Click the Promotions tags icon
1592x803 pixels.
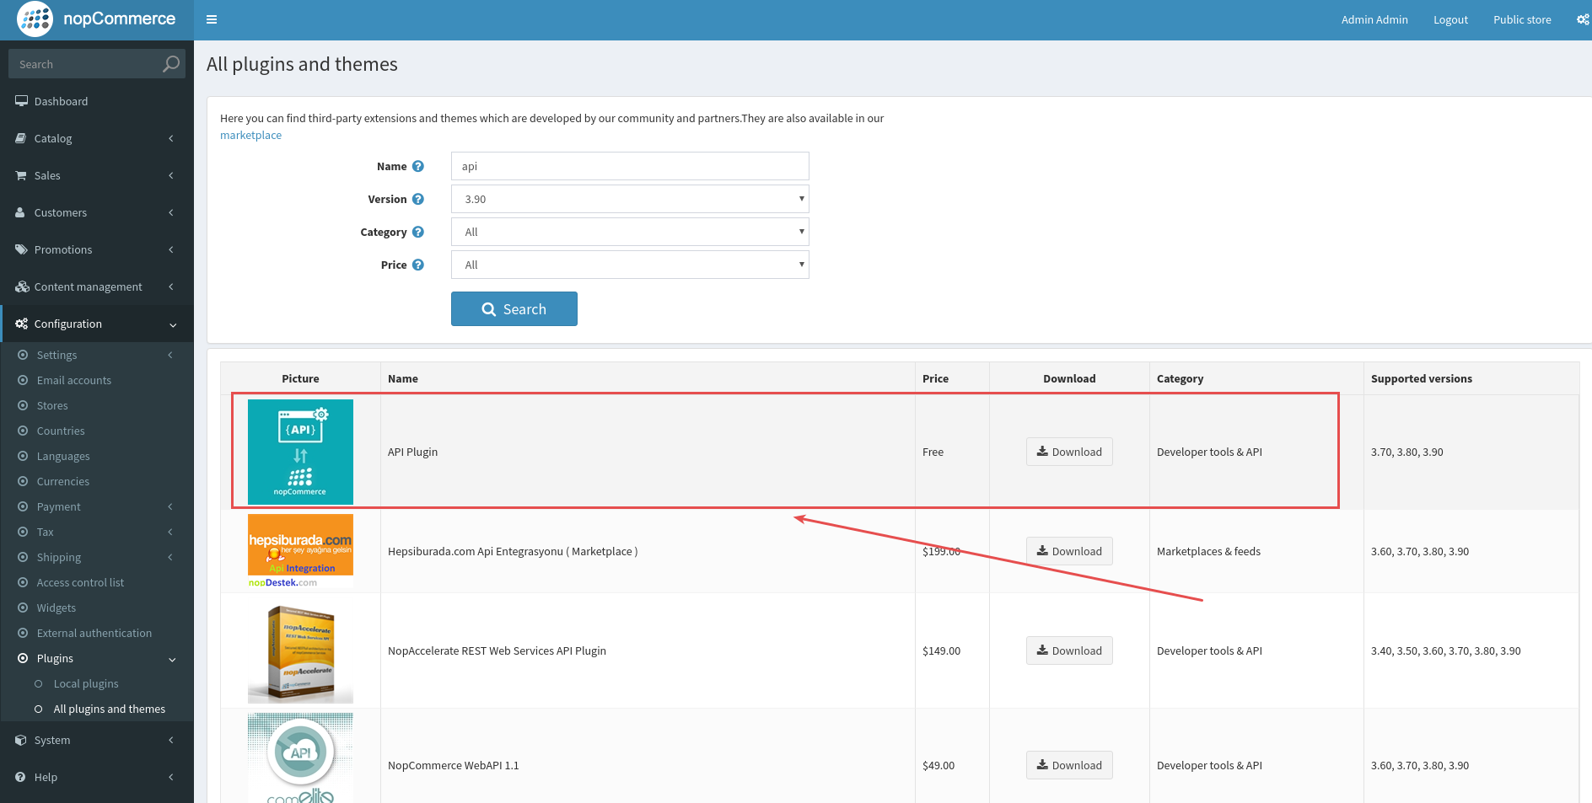pyautogui.click(x=21, y=249)
